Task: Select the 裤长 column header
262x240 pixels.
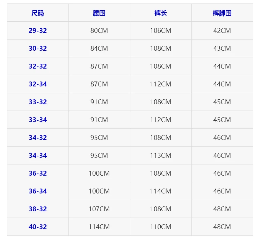Action: pyautogui.click(x=161, y=13)
